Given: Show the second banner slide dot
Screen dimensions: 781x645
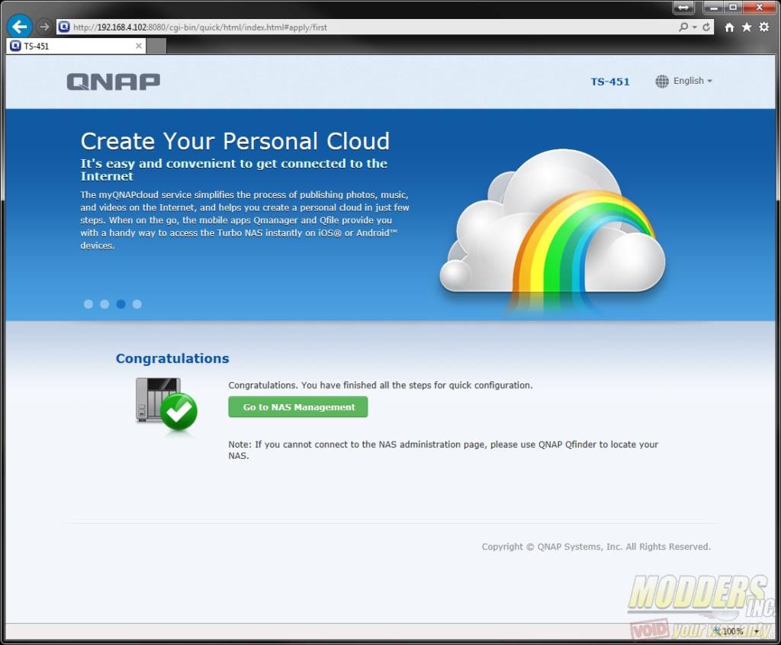Looking at the screenshot, I should [x=104, y=304].
